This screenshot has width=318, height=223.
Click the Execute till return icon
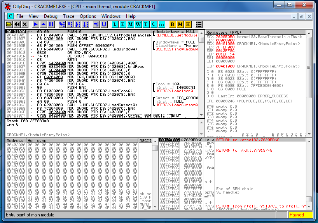tap(96, 24)
